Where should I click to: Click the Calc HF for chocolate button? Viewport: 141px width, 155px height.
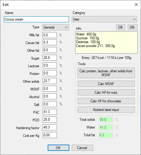106,101
